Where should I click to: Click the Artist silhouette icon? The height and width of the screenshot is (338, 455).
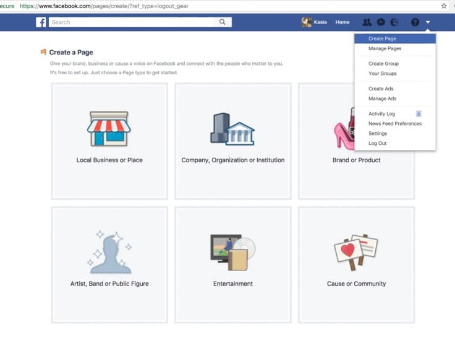coord(109,252)
